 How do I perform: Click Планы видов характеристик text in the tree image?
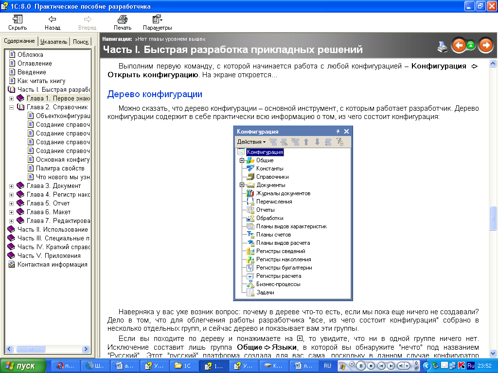pos(292,226)
